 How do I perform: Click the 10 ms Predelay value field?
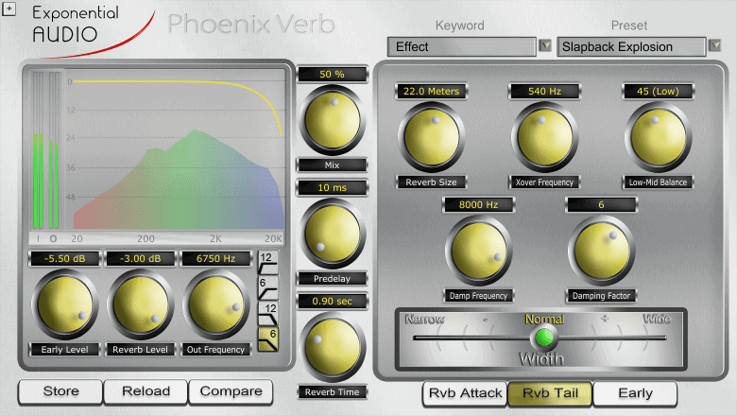tap(333, 187)
